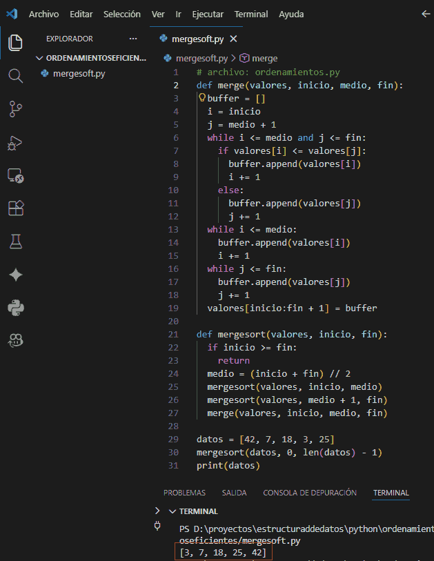434x561 pixels.
Task: Click the back arrow at top right
Action: point(426,14)
